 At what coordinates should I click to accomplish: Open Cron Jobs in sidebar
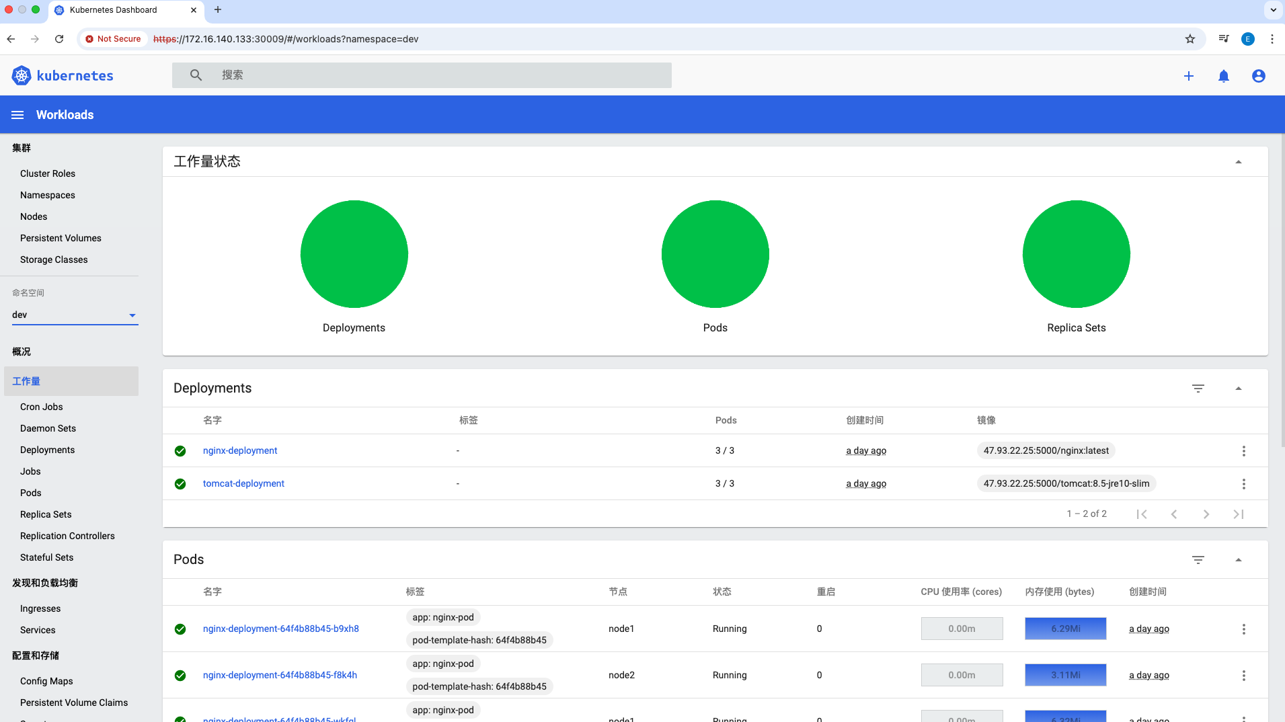coord(42,407)
